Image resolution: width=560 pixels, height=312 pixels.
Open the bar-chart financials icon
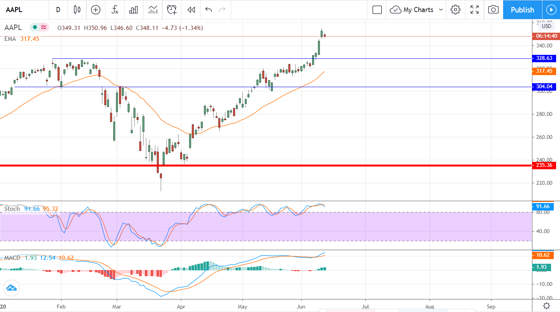[x=134, y=10]
